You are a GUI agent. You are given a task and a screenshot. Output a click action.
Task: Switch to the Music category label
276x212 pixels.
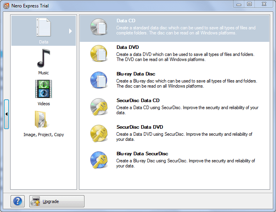(x=43, y=73)
